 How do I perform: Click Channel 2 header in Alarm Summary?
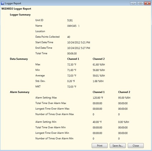coord(124,92)
